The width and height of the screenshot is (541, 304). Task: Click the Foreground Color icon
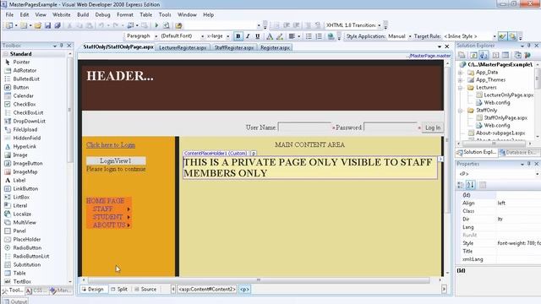pos(270,36)
